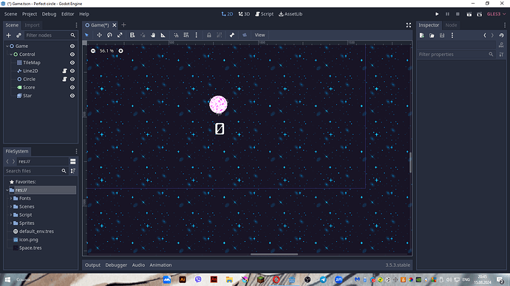The image size is (510, 286).
Task: Switch to the Node tab
Action: click(451, 25)
